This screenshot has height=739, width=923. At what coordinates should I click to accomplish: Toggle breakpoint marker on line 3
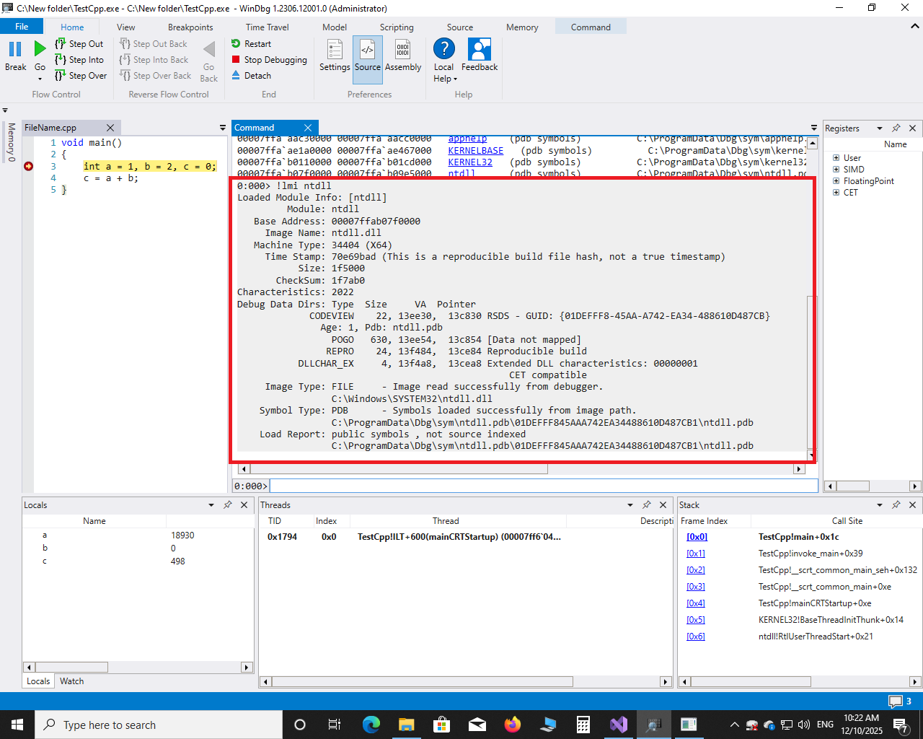[29, 167]
